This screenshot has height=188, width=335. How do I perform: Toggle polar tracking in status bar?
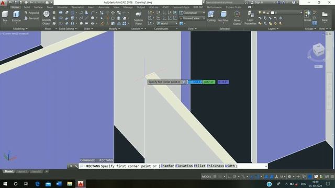[234, 177]
